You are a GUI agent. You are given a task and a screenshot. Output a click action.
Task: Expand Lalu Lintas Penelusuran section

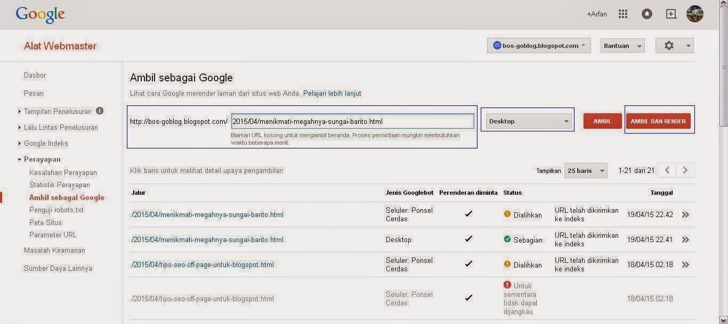pyautogui.click(x=20, y=128)
